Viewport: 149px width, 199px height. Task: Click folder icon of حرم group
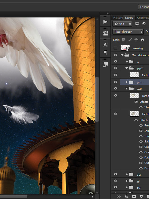pos(131,175)
